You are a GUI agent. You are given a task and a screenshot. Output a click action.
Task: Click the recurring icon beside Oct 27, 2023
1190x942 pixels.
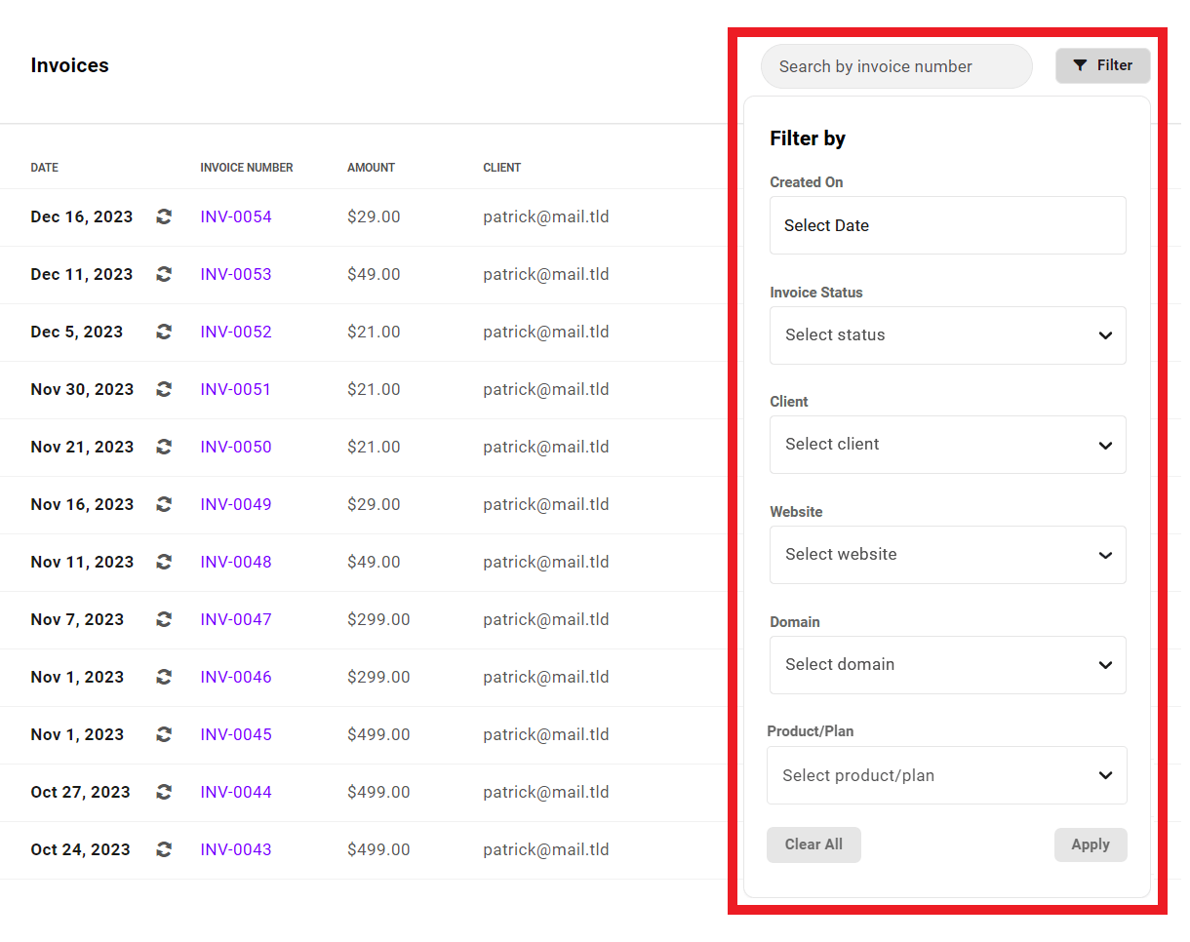[x=164, y=792]
